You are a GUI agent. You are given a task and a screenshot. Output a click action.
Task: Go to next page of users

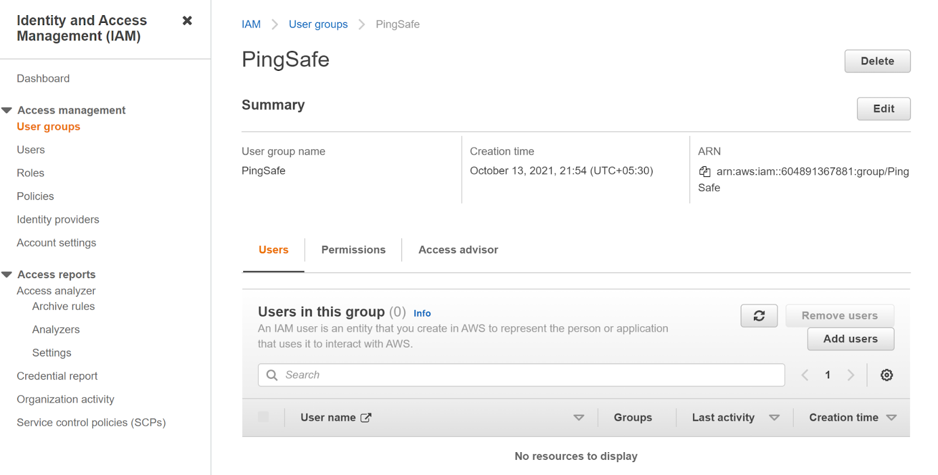[x=851, y=375]
